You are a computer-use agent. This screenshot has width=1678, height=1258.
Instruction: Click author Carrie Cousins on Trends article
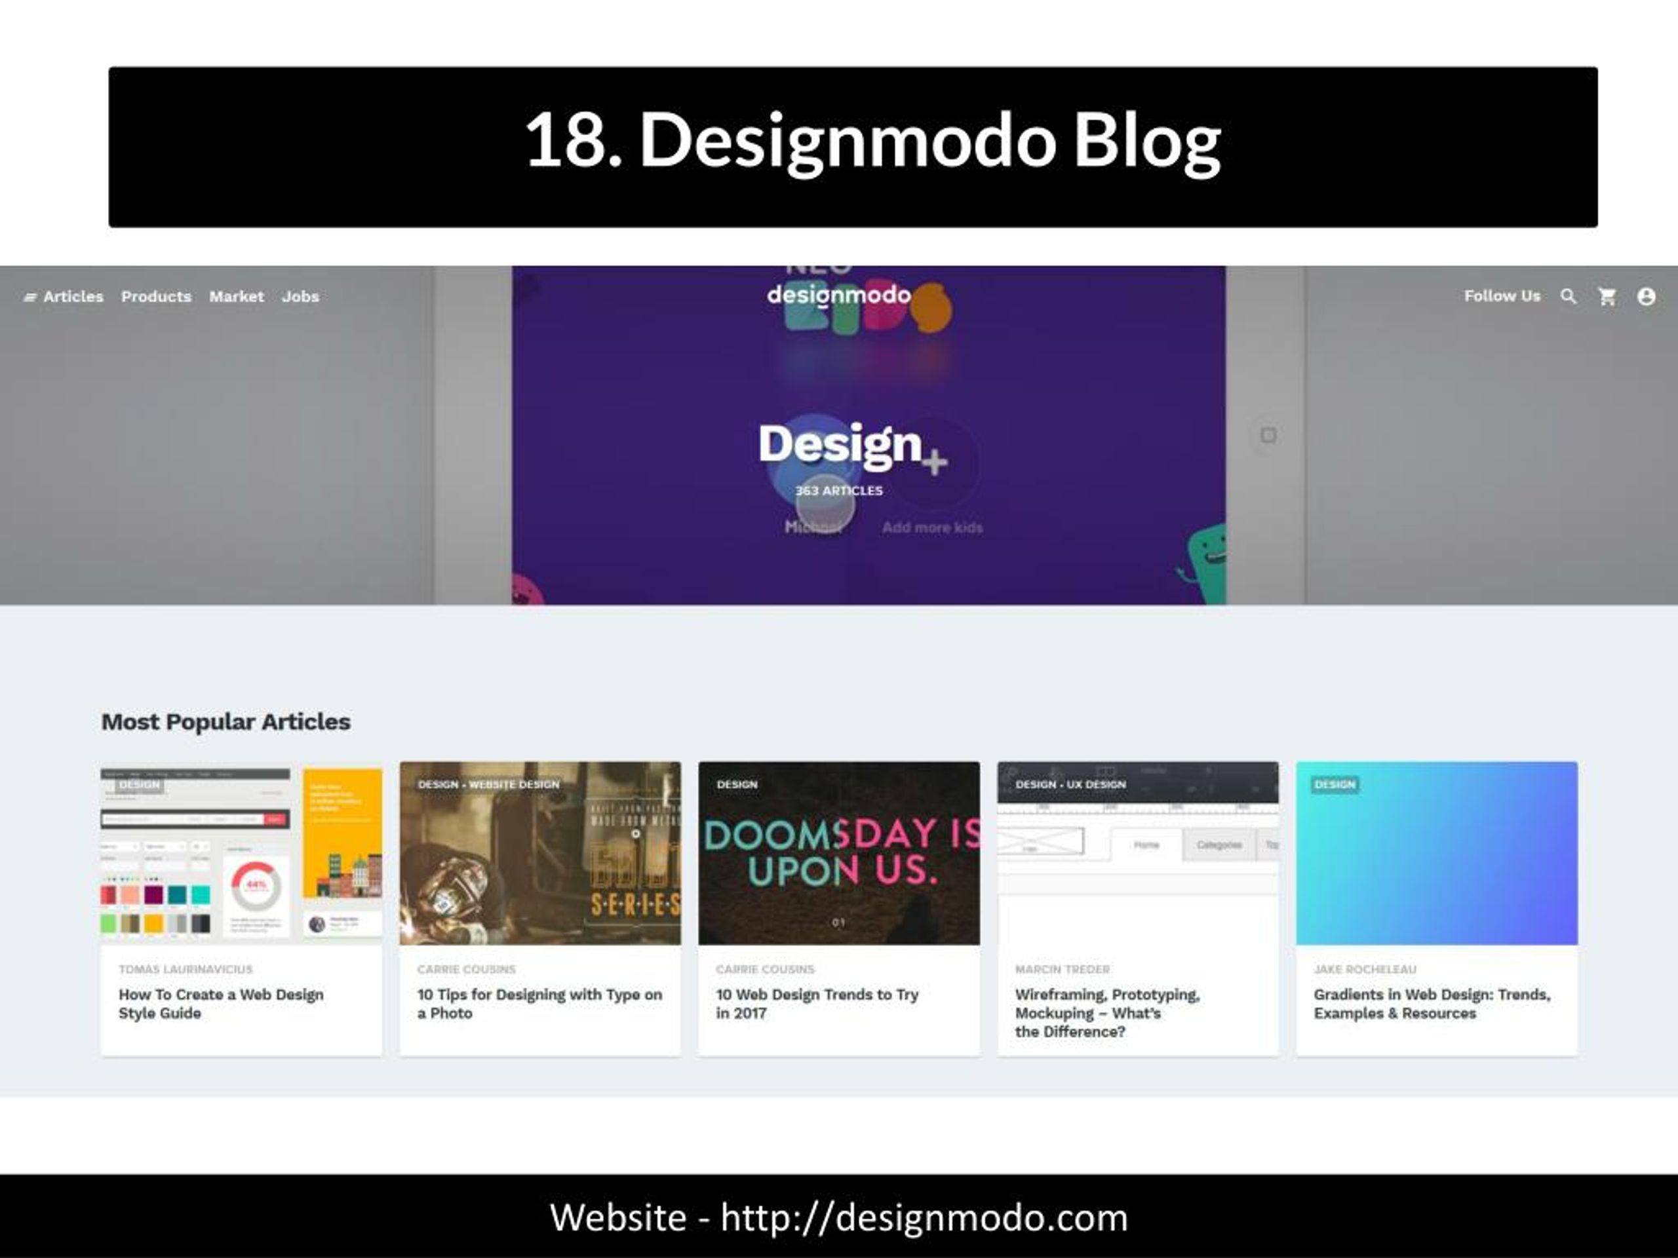[x=765, y=969]
